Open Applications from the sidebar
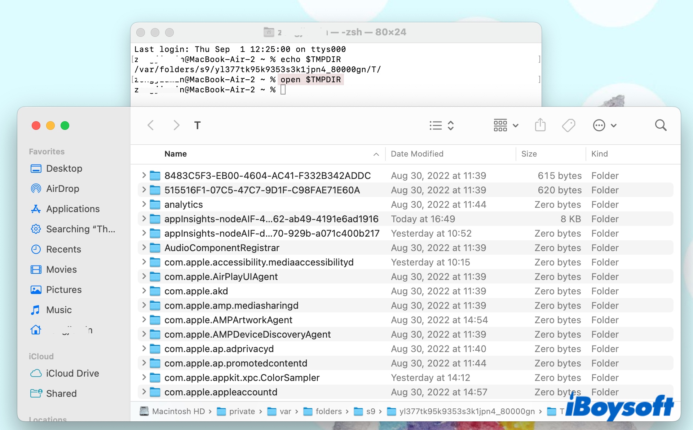The height and width of the screenshot is (430, 693). pyautogui.click(x=73, y=209)
